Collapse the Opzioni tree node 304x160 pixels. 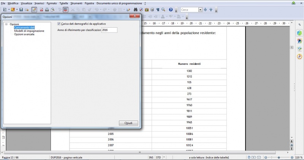(6, 24)
